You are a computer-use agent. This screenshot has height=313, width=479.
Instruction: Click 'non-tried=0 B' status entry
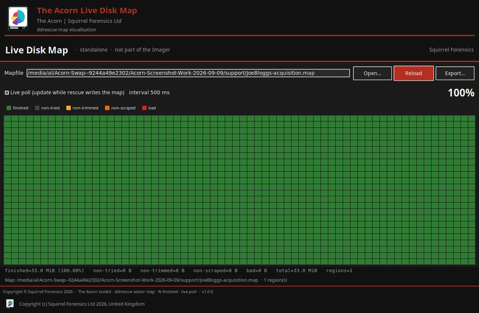point(112,271)
